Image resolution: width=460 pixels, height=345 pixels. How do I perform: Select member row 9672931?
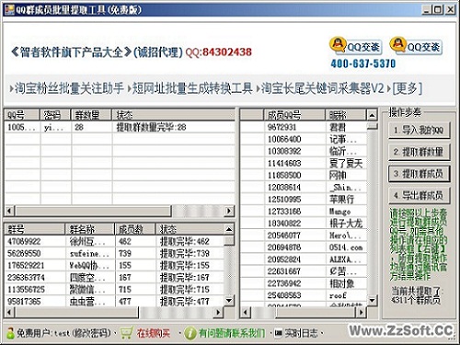304,127
